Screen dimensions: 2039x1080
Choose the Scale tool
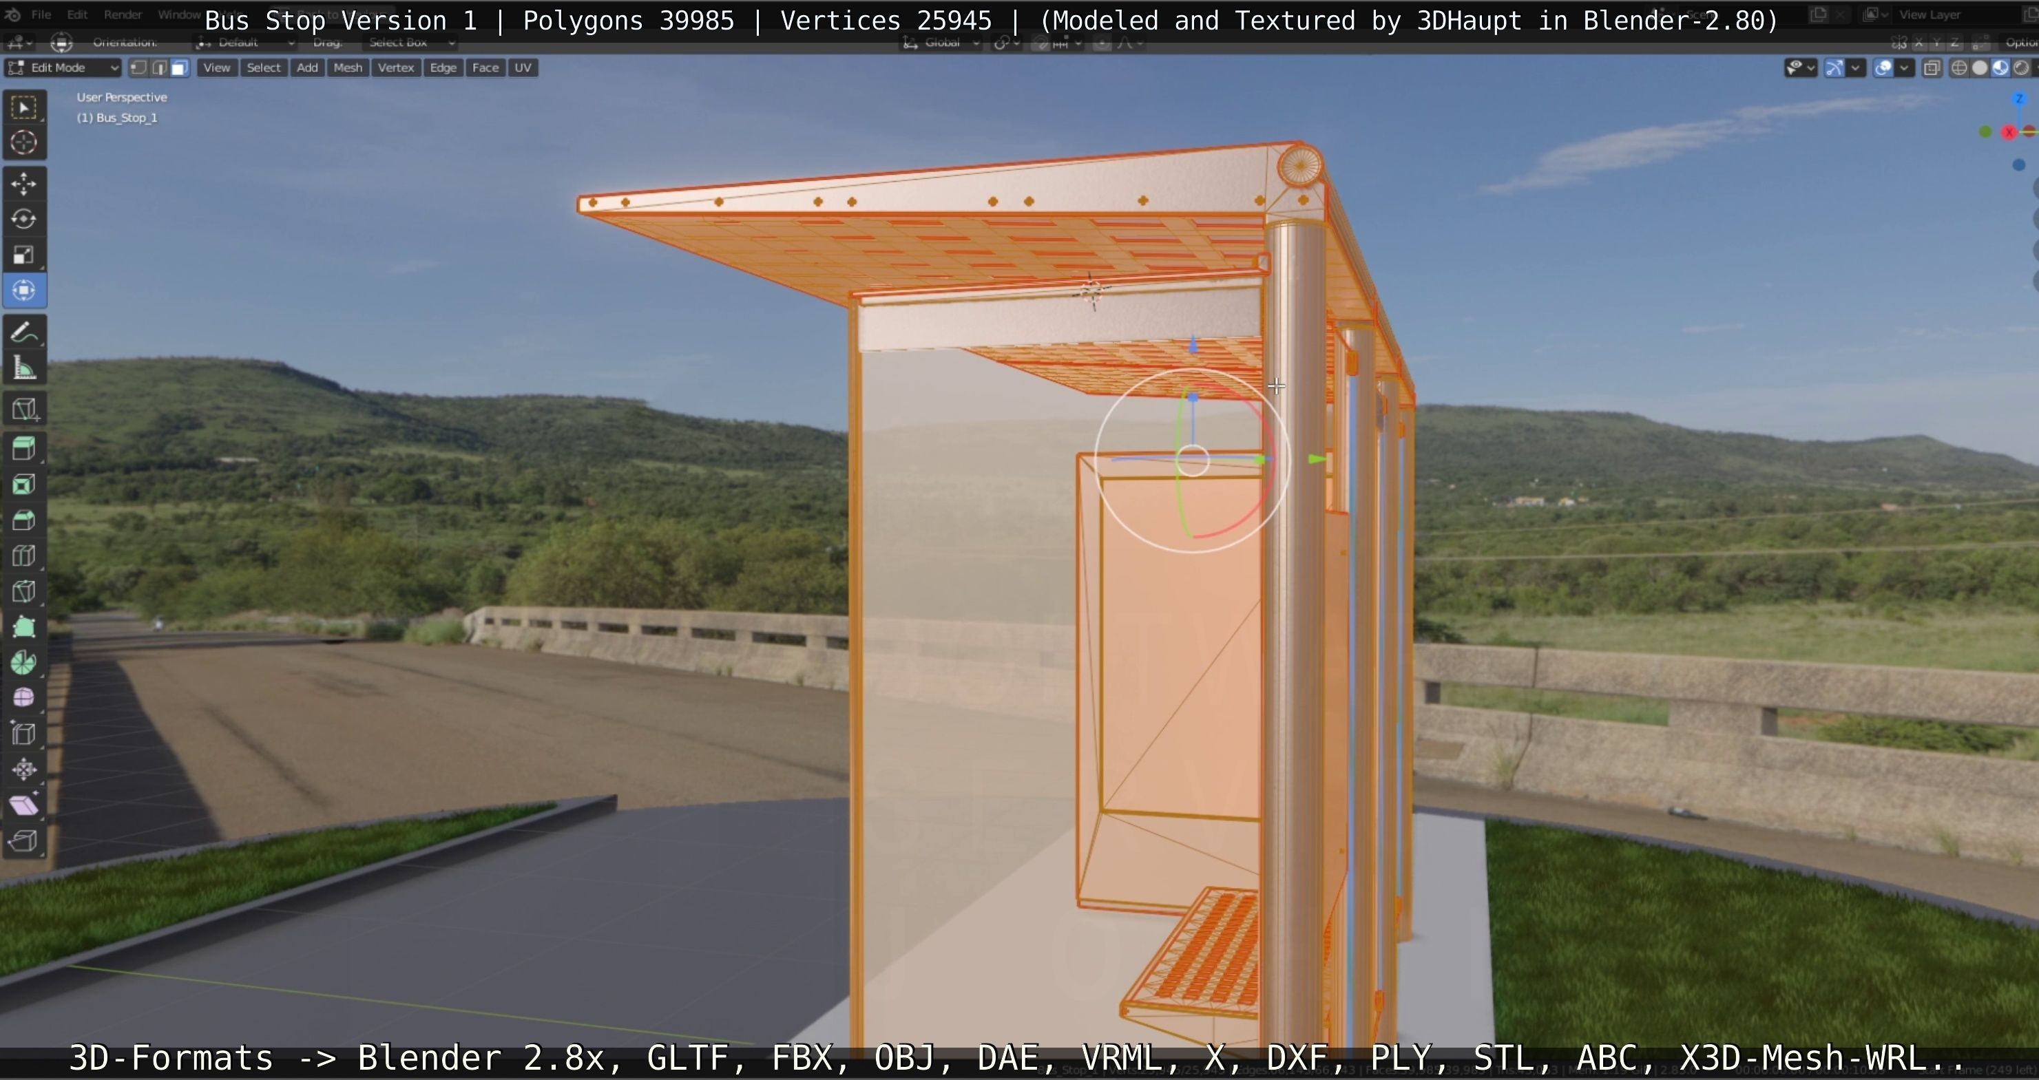(x=23, y=255)
